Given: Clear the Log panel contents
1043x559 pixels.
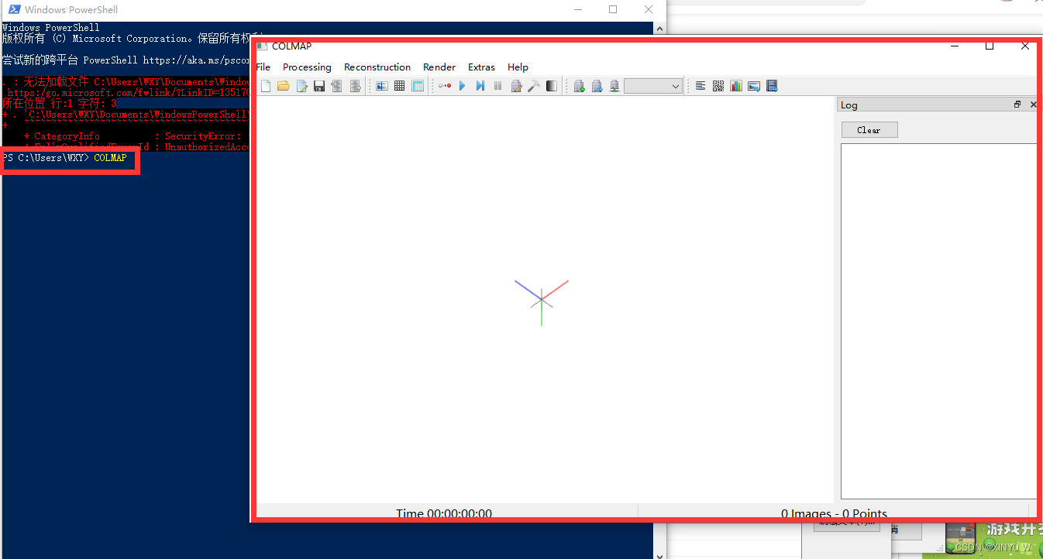Looking at the screenshot, I should point(869,130).
